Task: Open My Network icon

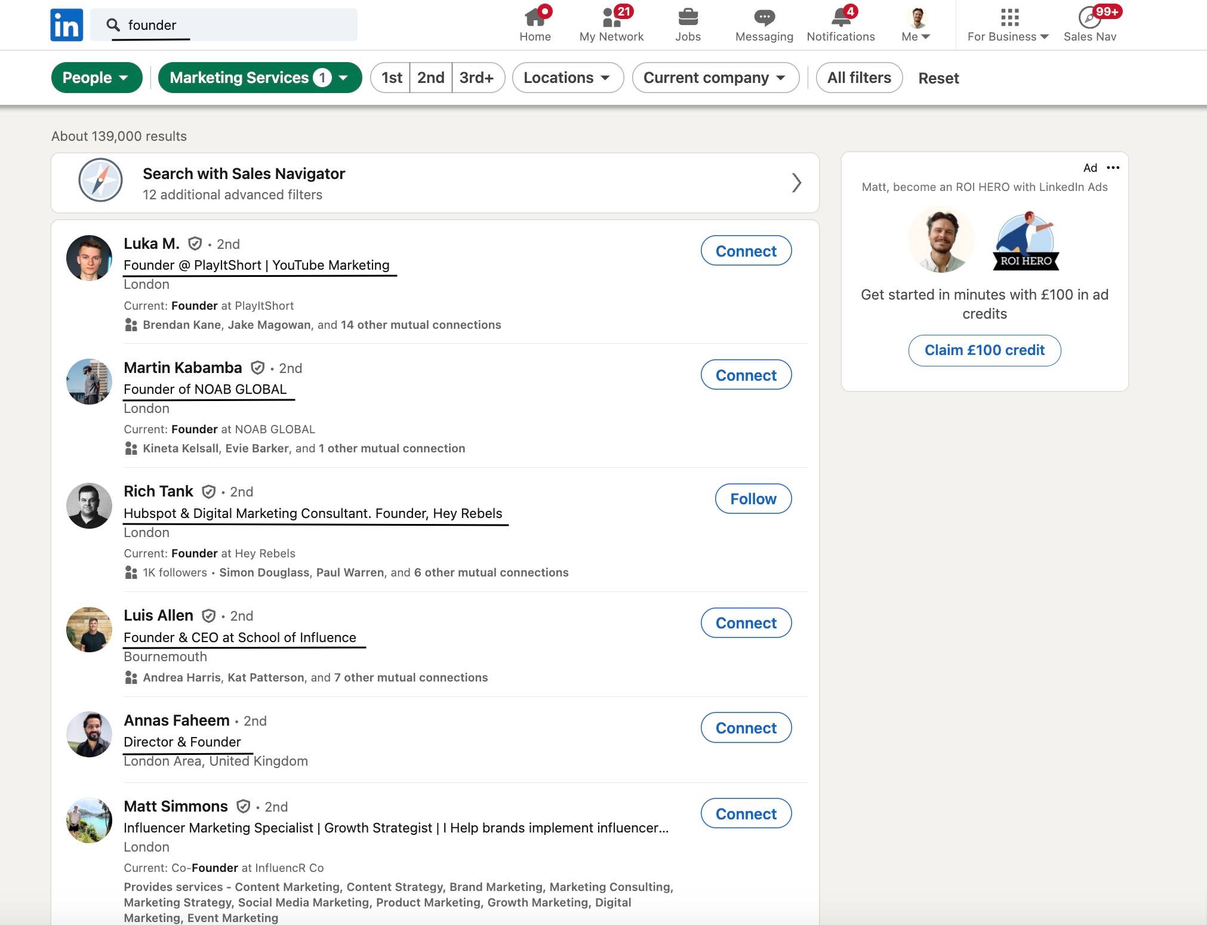Action: pos(611,17)
